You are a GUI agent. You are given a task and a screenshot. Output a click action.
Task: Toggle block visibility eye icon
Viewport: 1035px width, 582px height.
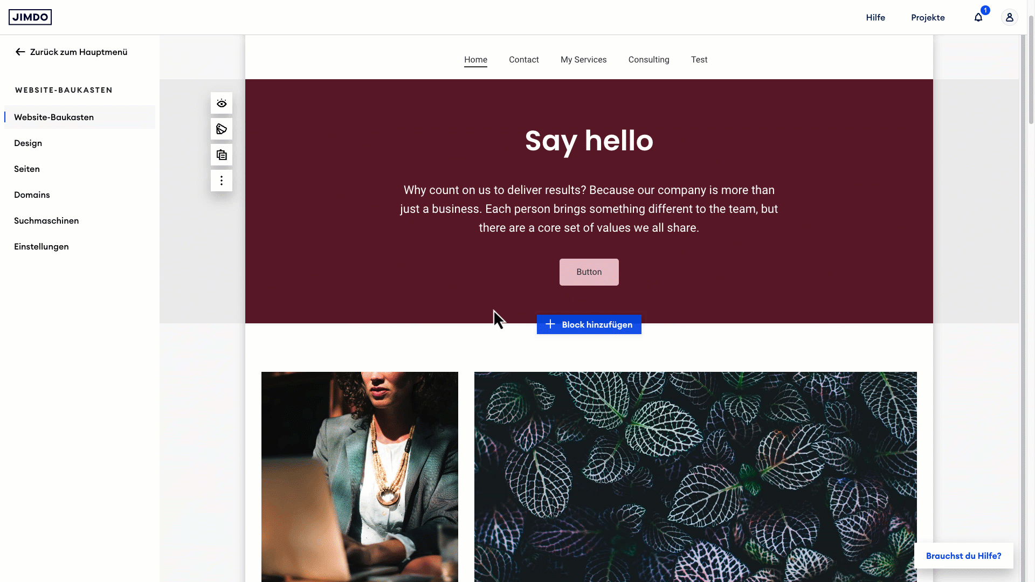[x=222, y=103]
